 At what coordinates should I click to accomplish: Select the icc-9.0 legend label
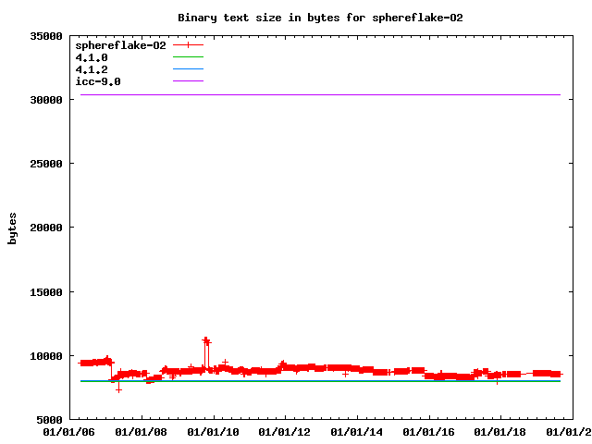98,81
